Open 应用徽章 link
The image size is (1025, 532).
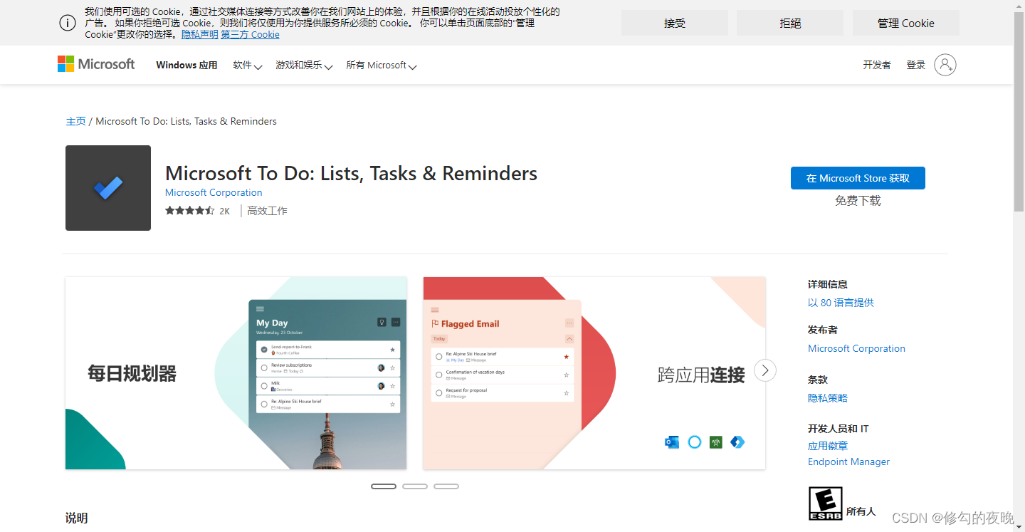point(828,446)
